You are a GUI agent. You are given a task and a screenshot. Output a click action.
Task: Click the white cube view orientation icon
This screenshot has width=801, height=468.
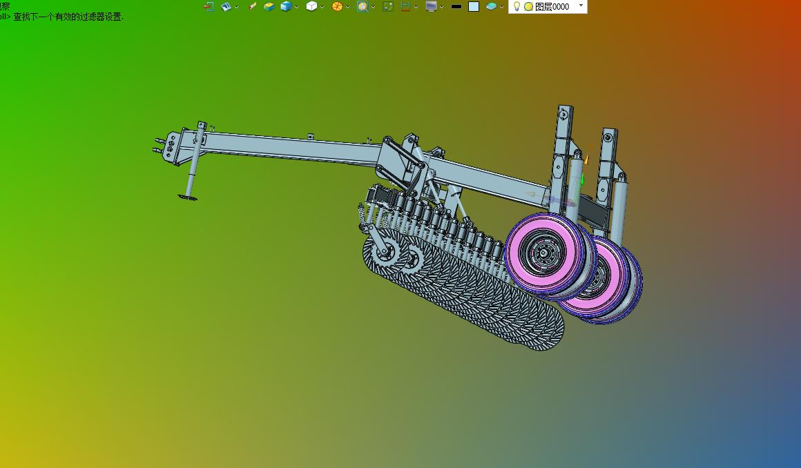[311, 7]
